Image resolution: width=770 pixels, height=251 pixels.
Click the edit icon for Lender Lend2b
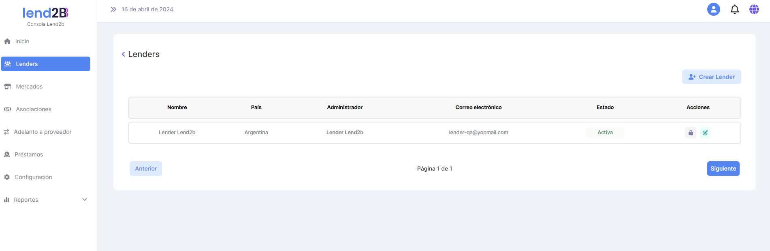[705, 133]
